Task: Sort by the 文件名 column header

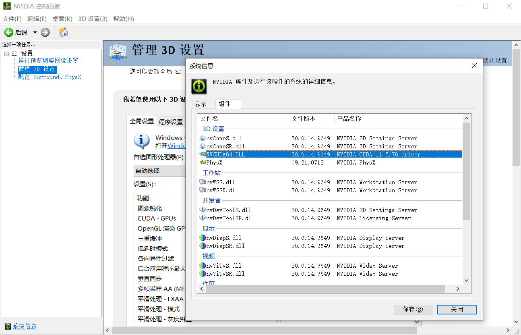Action: point(244,119)
